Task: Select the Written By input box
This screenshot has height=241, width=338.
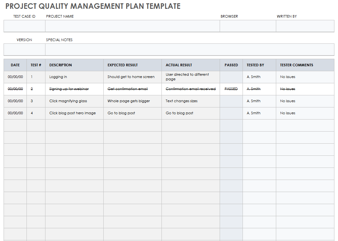Action: (x=305, y=26)
